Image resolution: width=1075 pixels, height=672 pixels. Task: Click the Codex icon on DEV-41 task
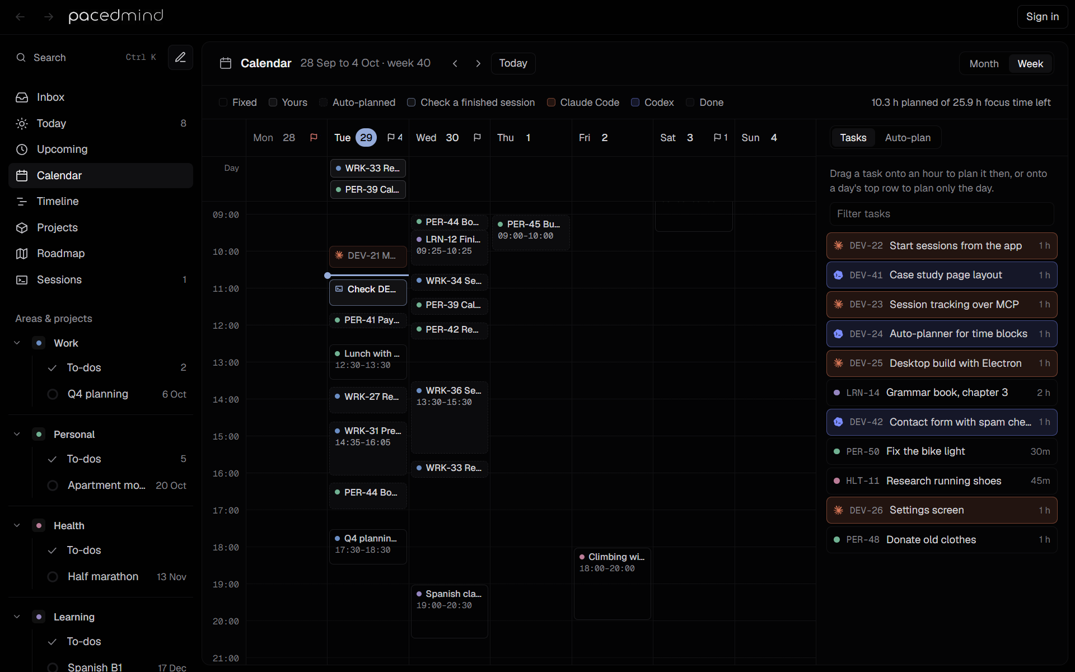(838, 275)
